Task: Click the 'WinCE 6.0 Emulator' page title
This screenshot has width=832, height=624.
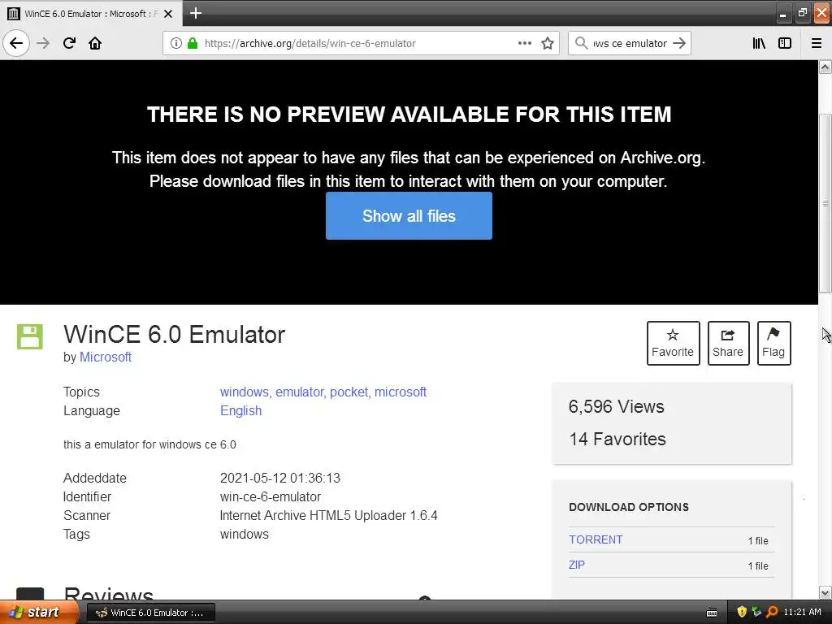Action: (x=174, y=335)
